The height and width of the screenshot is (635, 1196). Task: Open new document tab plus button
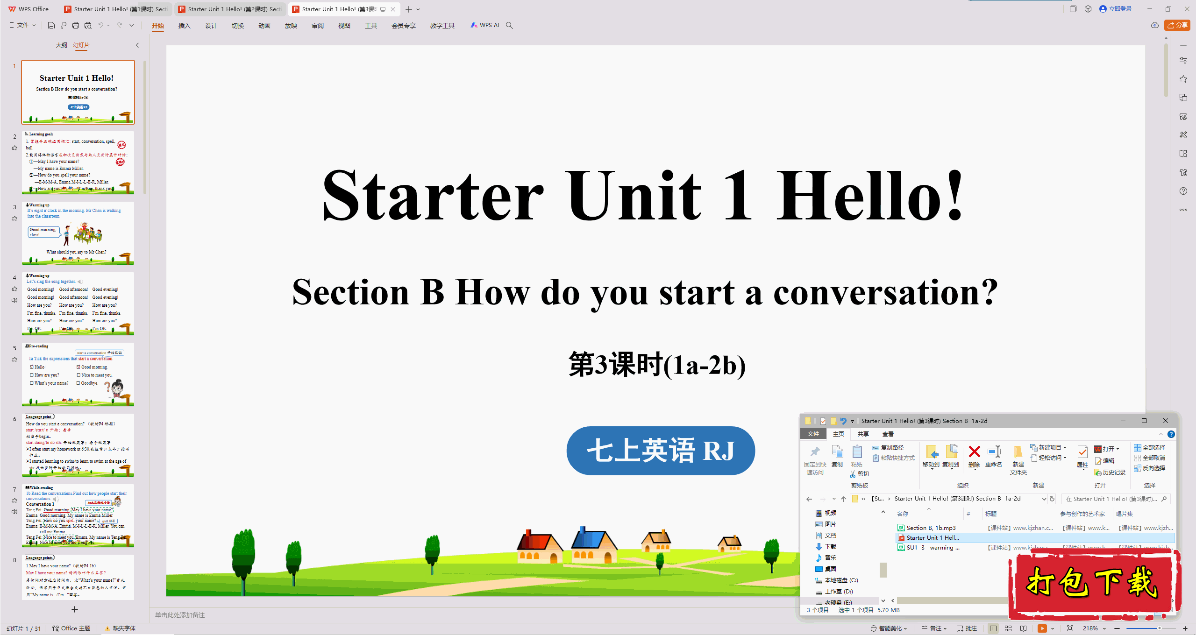coord(409,9)
